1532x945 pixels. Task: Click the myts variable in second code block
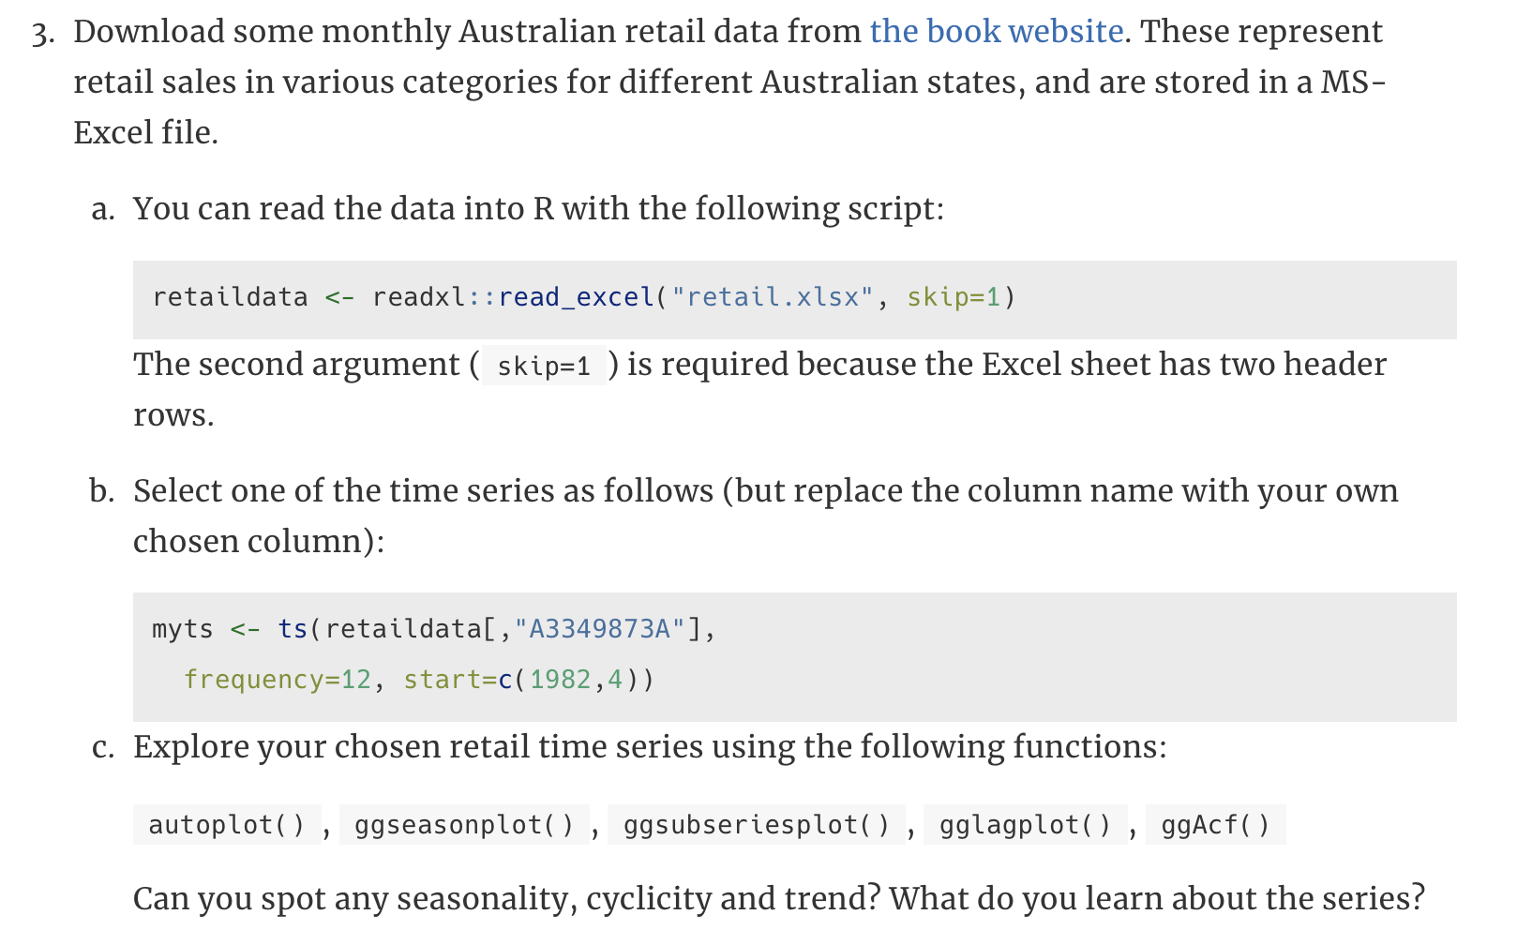tap(183, 628)
